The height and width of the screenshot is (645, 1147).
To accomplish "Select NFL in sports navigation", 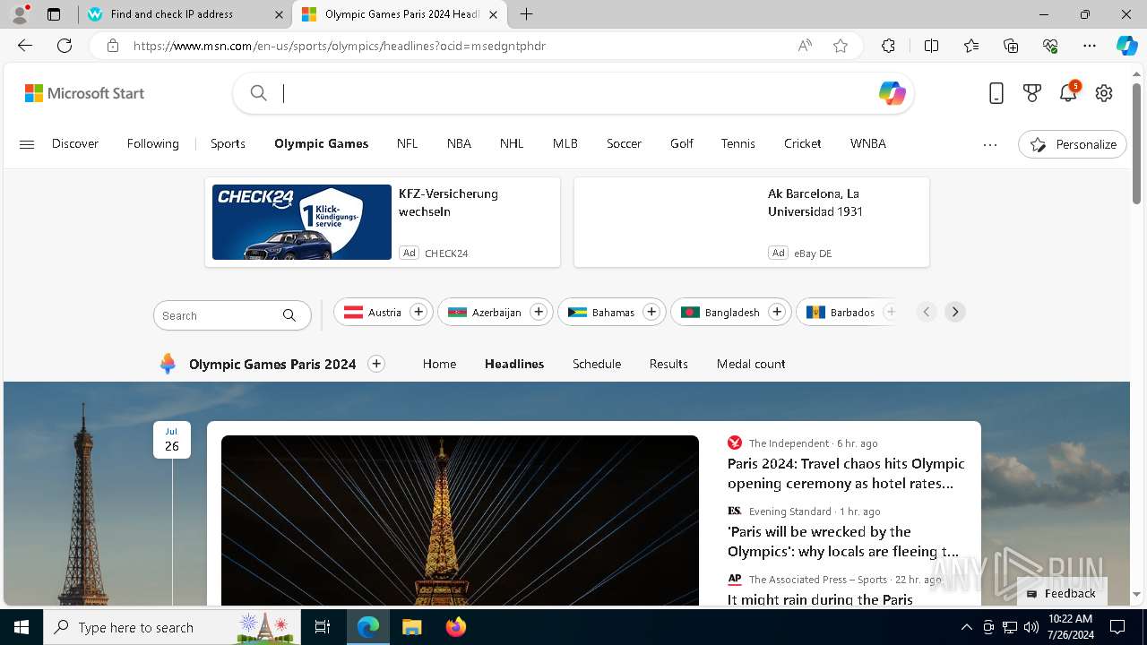I will coord(407,143).
